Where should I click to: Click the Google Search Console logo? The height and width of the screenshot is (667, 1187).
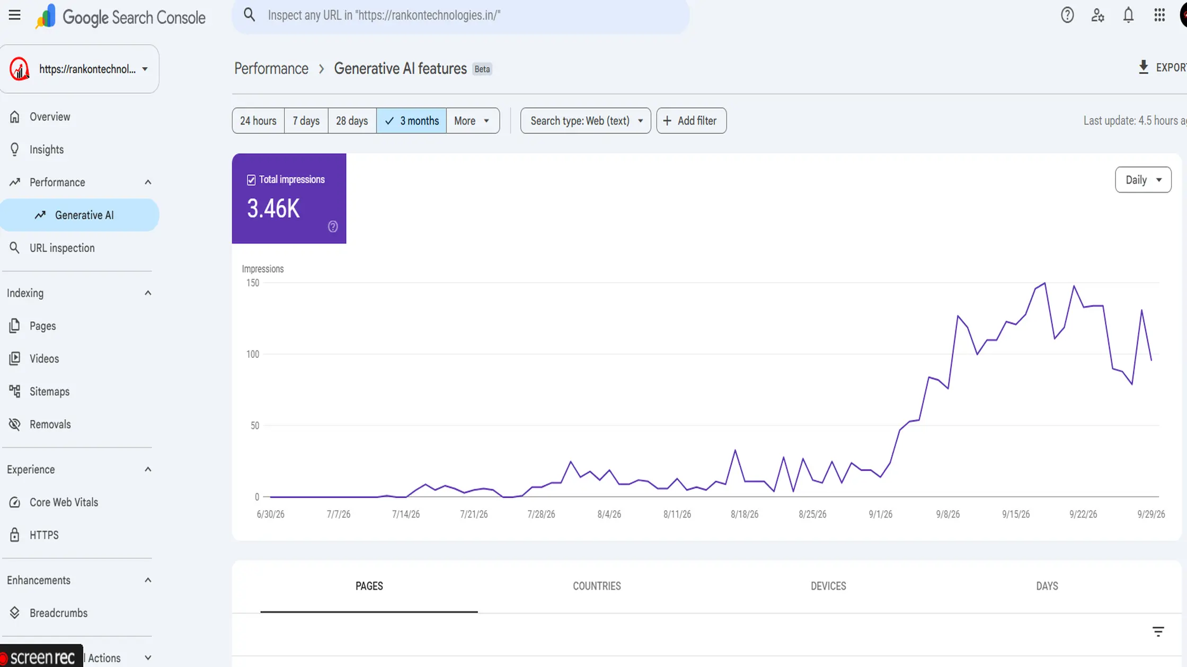[x=120, y=17]
